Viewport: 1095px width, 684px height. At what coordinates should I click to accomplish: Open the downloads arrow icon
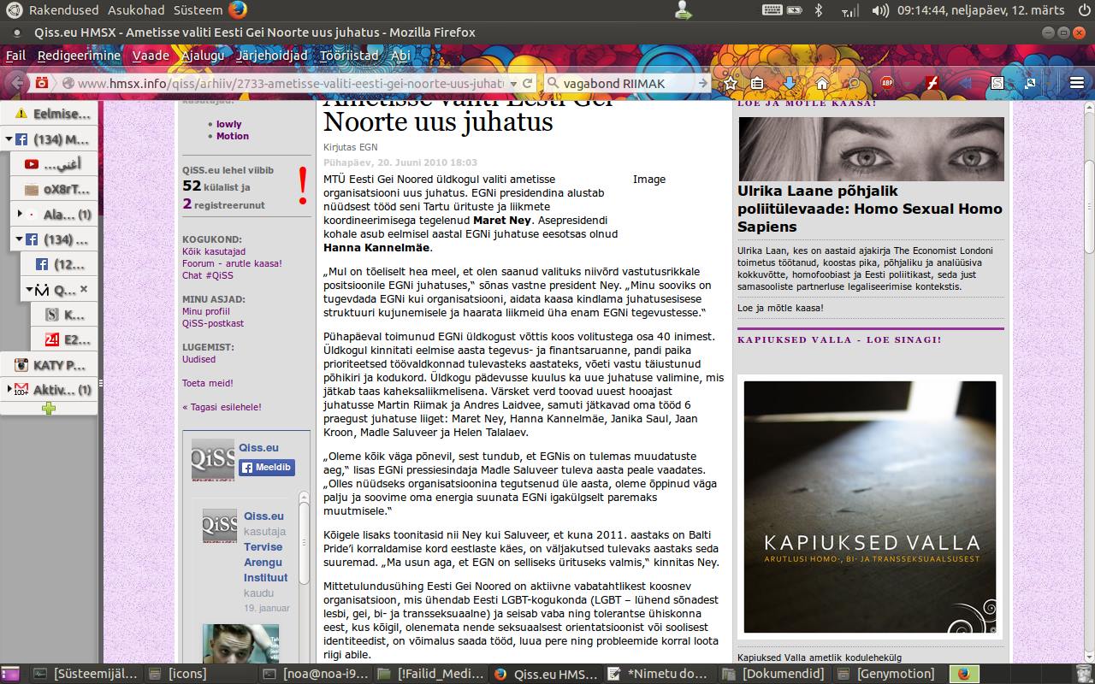point(790,84)
